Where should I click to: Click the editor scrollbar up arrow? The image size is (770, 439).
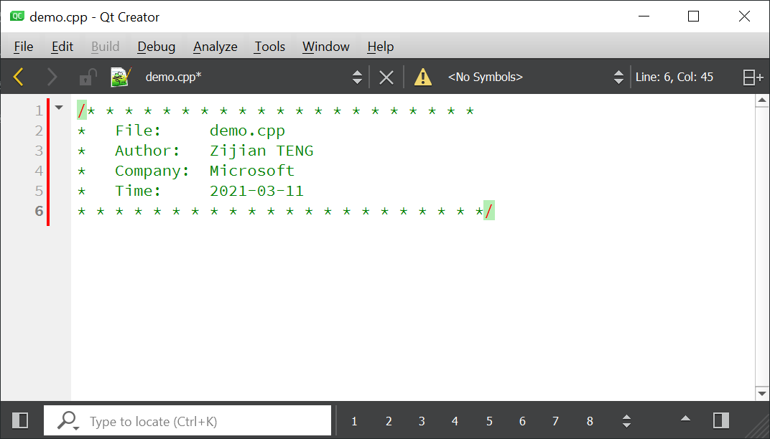pyautogui.click(x=761, y=100)
